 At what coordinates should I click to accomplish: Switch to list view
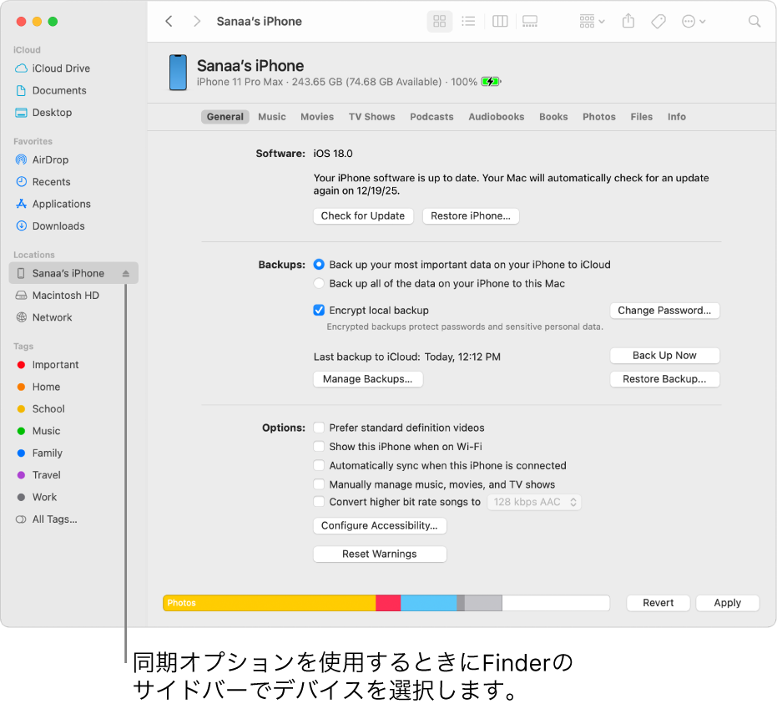coord(468,22)
